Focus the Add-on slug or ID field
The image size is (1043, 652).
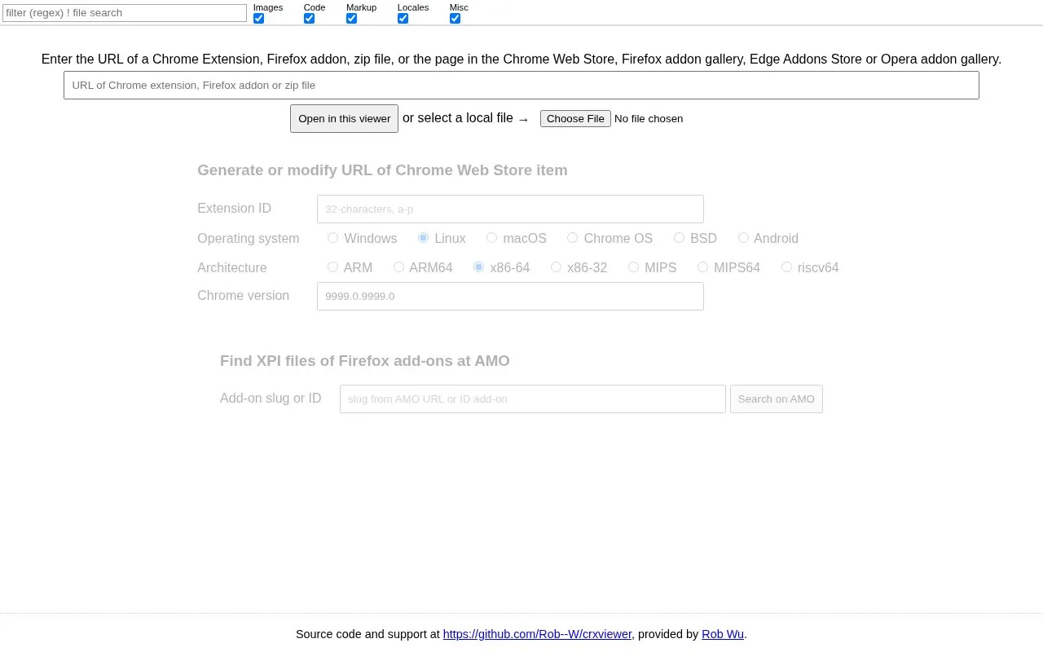pos(533,399)
